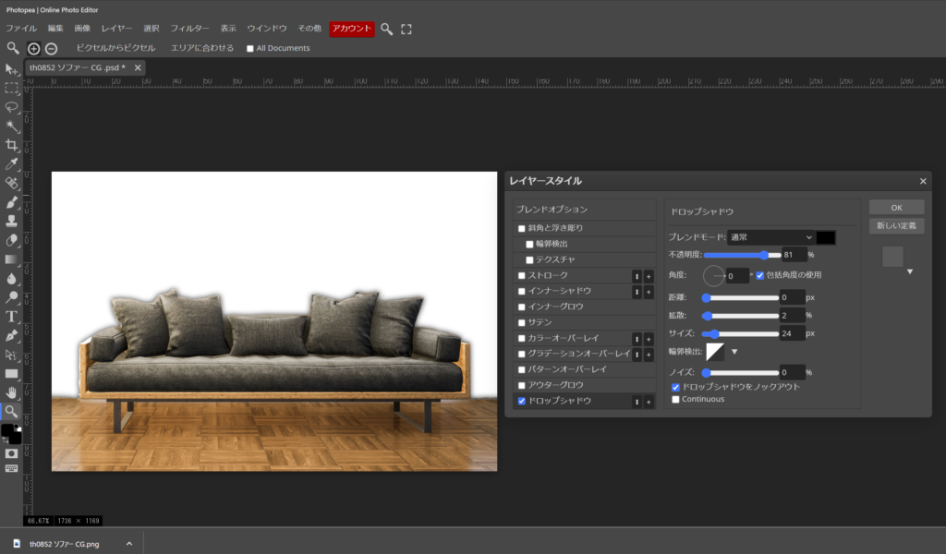Open the フィルター menu
Viewport: 946px width, 554px height.
pos(189,29)
